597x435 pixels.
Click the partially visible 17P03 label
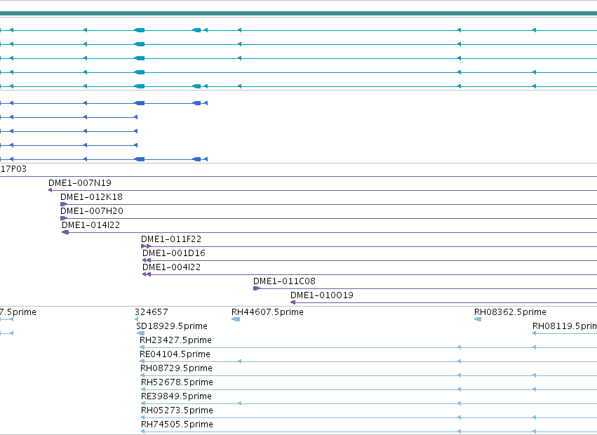13,169
